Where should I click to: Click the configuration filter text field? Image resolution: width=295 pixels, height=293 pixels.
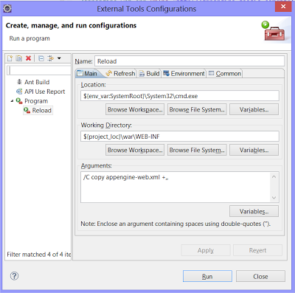pos(39,70)
